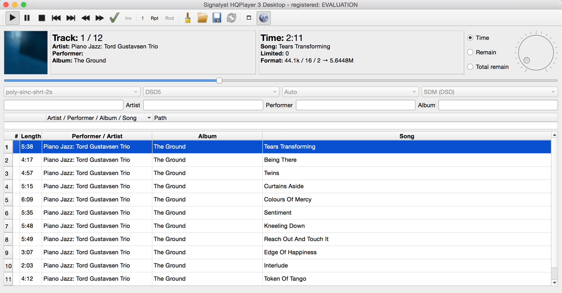The height and width of the screenshot is (293, 562).
Task: Click the paintbrush clear playlist icon
Action: coord(188,18)
